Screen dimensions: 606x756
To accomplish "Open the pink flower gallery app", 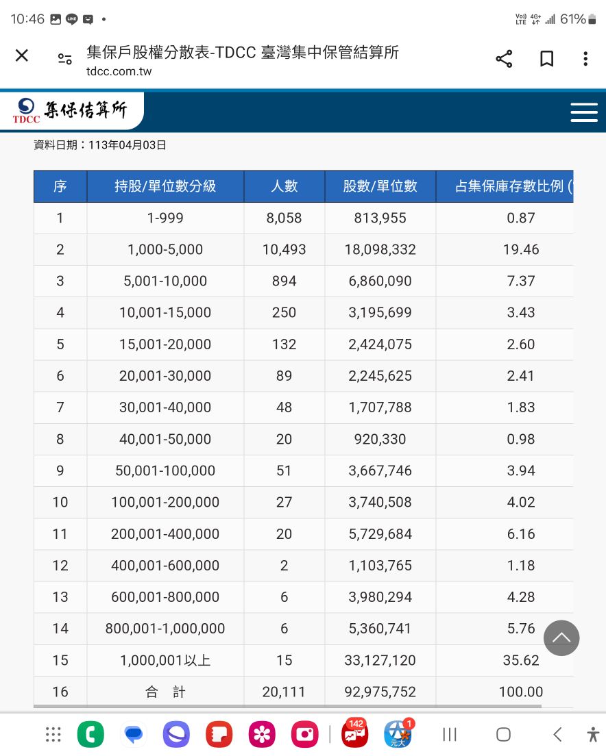I will pos(262,734).
